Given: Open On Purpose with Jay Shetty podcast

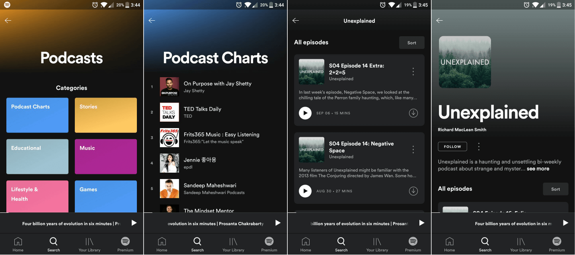Looking at the screenshot, I should [x=215, y=87].
